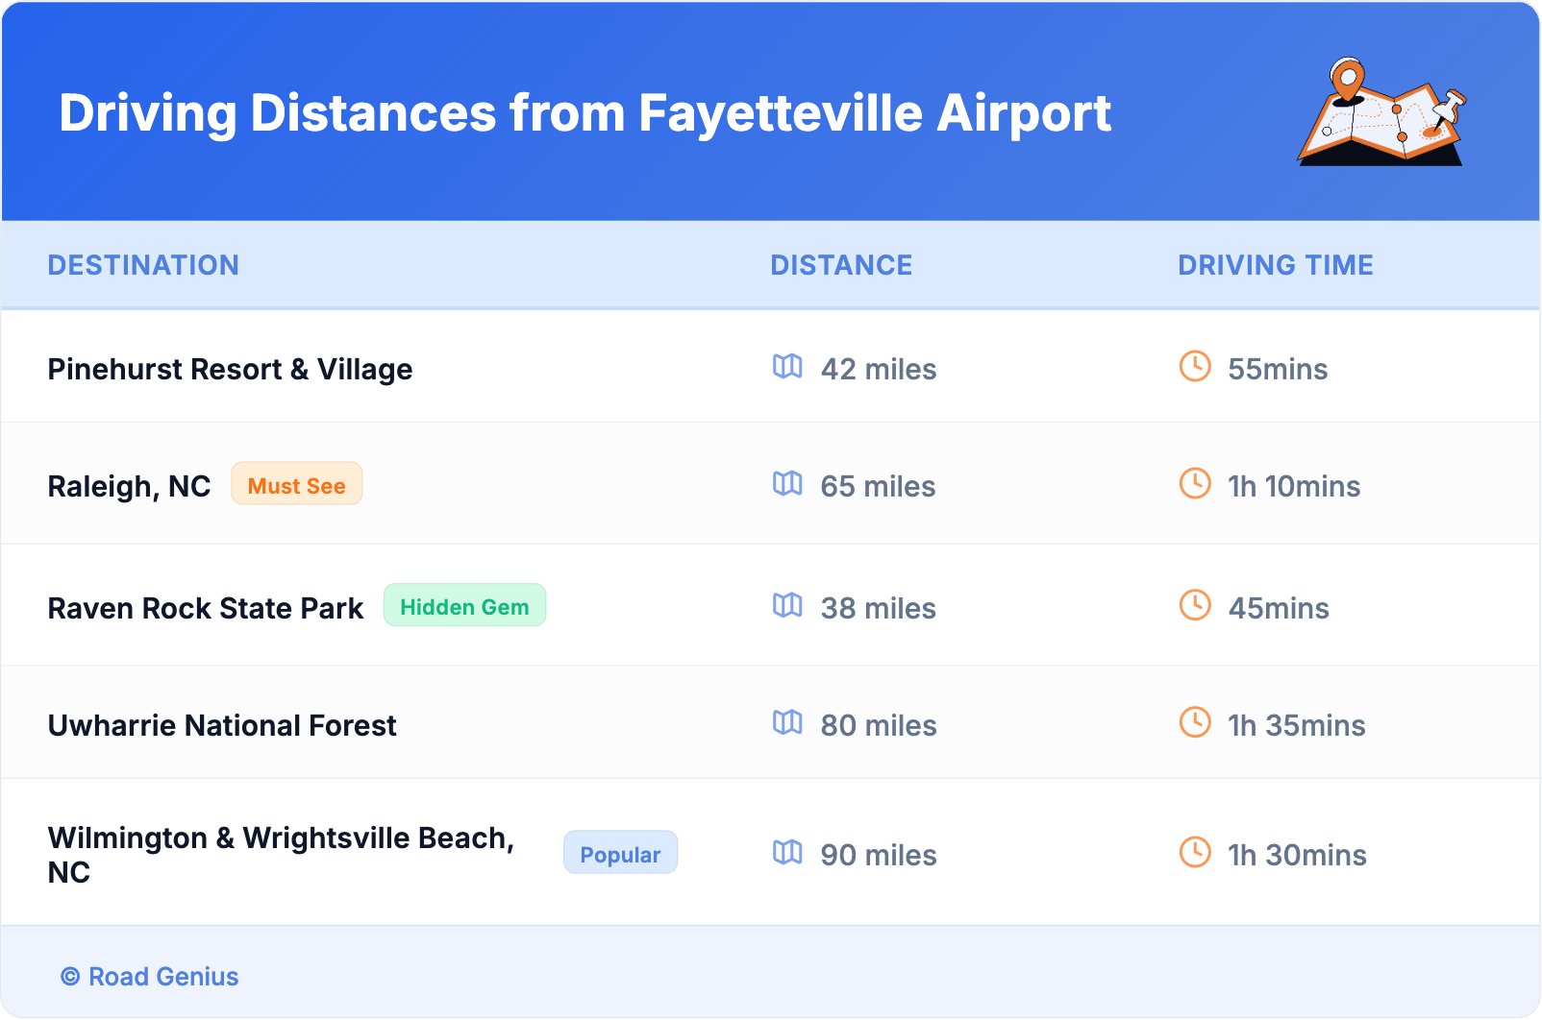
Task: Click the Road Genius copyright link
Action: [x=151, y=977]
